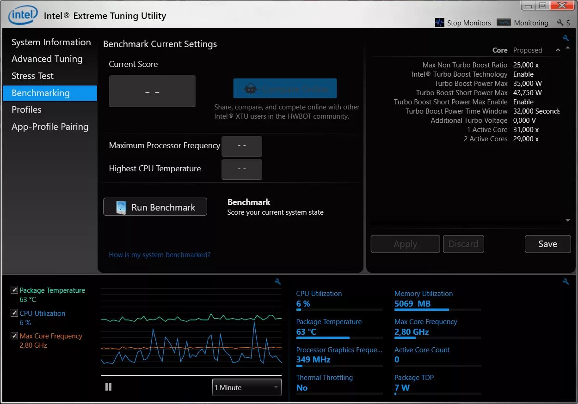Click 'Processor Graphics Freque...' 349 MHz tile
Screen dimensions: 578x404
pos(339,356)
